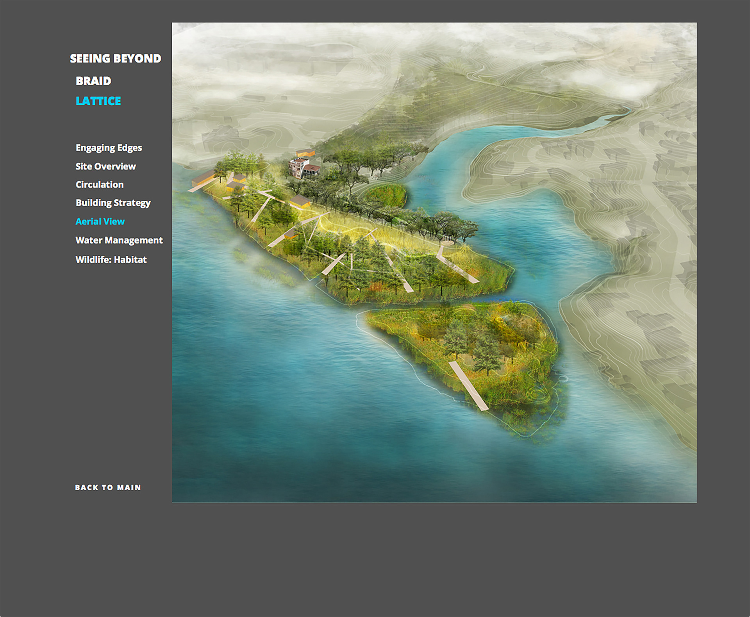Navigate to Wildlife: Habitat
The height and width of the screenshot is (617, 750).
coord(111,260)
